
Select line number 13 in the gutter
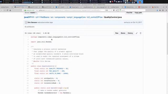pyautogui.click(x=28, y=66)
